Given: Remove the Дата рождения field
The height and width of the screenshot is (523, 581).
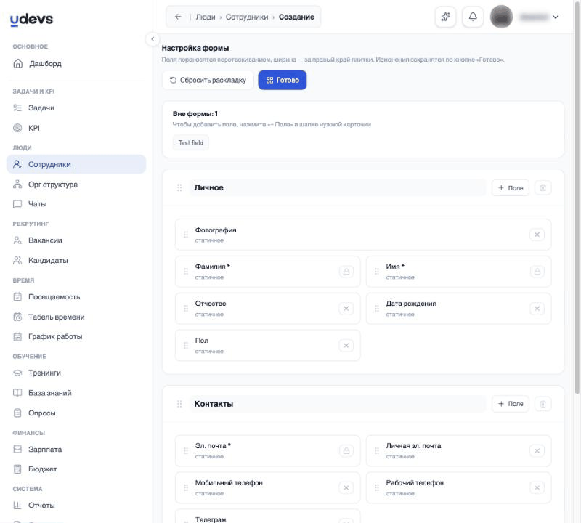Looking at the screenshot, I should click(537, 309).
